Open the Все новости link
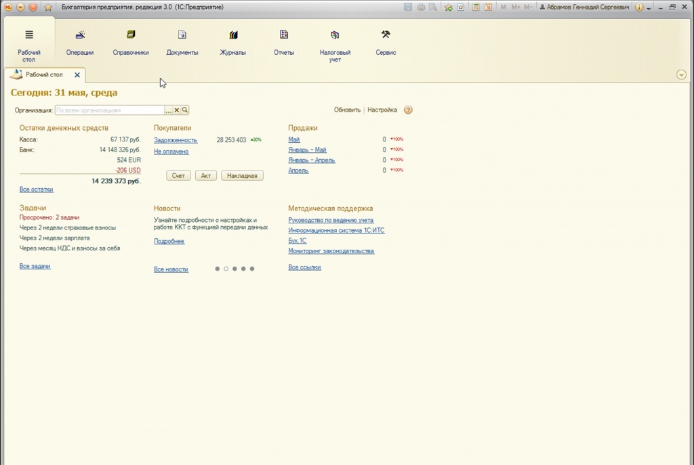This screenshot has height=465, width=694. 171,269
